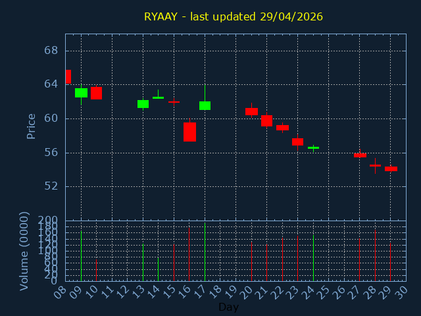Image resolution: width=421 pixels, height=316 pixels.
Task: Select the 13 day axis label
Action: [138, 292]
